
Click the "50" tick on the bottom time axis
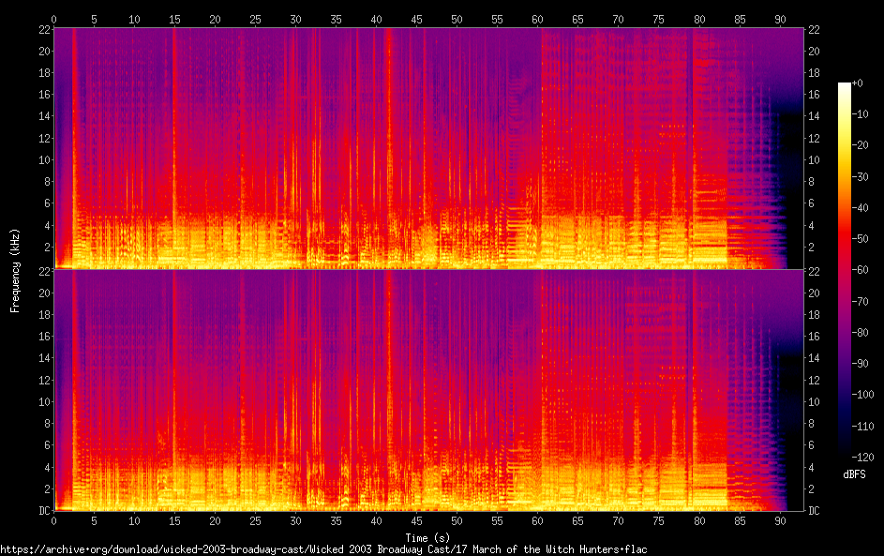point(457,521)
